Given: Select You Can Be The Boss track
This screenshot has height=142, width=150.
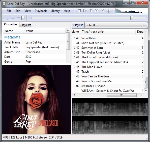Looking at the screenshot, I should tap(108, 76).
